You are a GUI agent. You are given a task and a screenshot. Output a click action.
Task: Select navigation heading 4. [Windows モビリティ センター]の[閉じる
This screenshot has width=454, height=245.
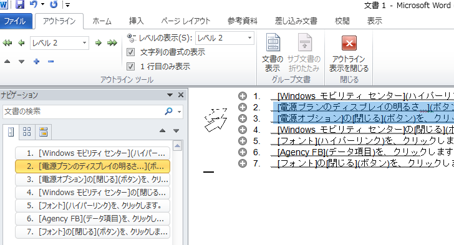click(x=92, y=192)
